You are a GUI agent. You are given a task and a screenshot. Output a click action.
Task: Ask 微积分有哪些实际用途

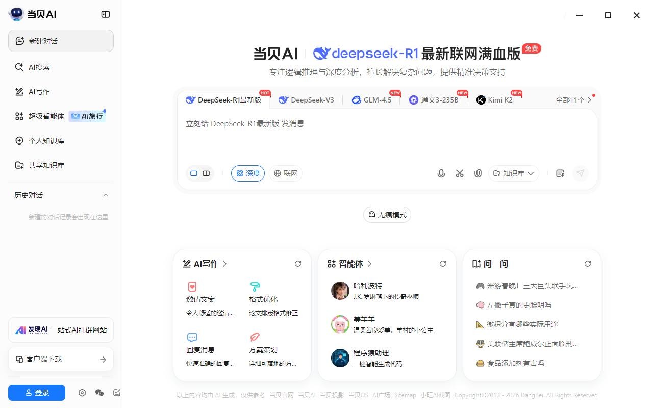coord(517,324)
